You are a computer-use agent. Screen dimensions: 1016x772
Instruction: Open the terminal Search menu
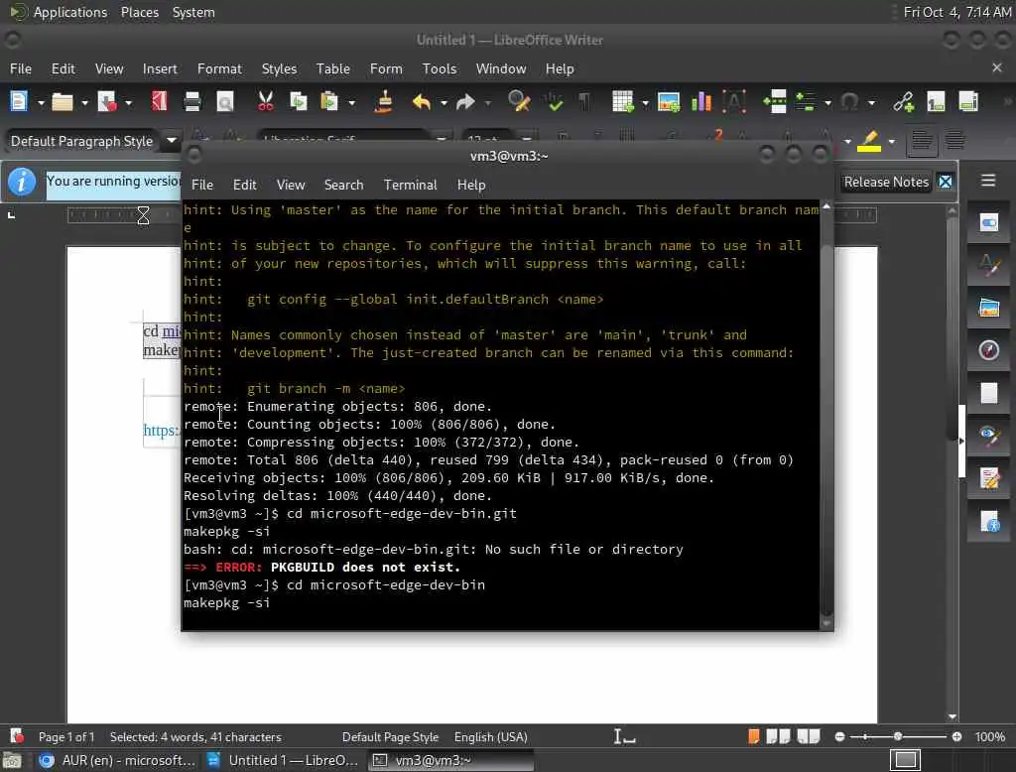[343, 185]
